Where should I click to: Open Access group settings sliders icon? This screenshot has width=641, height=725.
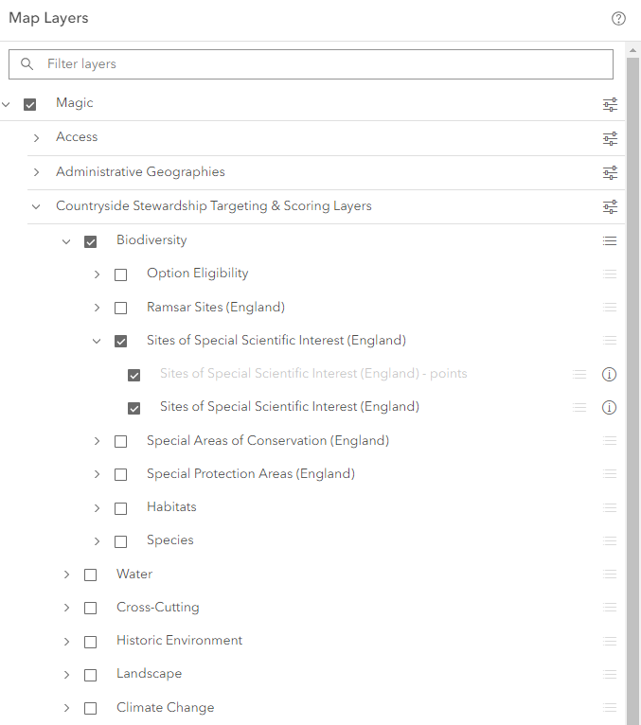[x=610, y=138]
